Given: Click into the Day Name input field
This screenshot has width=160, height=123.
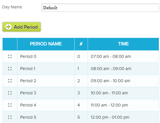Looking at the screenshot, I should 100,8.
